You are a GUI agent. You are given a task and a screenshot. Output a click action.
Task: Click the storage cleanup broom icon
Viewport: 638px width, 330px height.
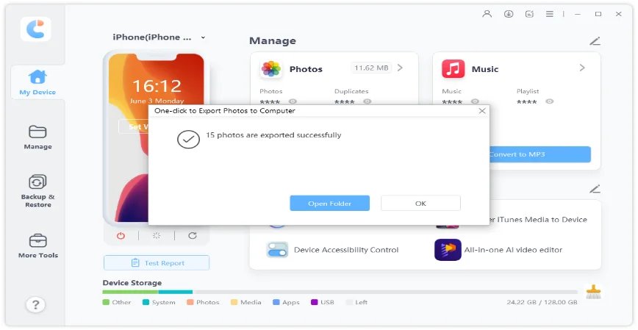tap(593, 292)
